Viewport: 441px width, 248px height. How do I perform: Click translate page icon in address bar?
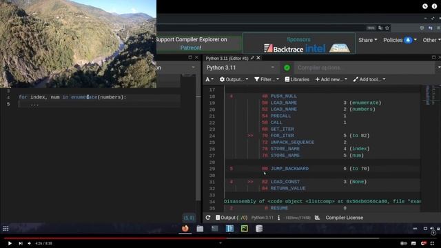pos(380,28)
